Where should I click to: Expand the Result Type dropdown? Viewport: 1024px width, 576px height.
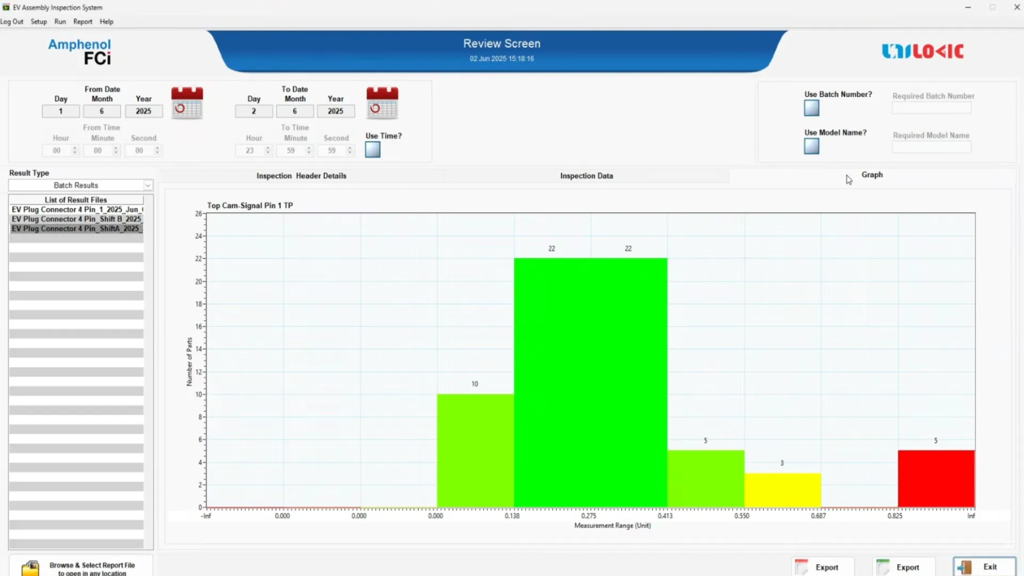pyautogui.click(x=148, y=185)
